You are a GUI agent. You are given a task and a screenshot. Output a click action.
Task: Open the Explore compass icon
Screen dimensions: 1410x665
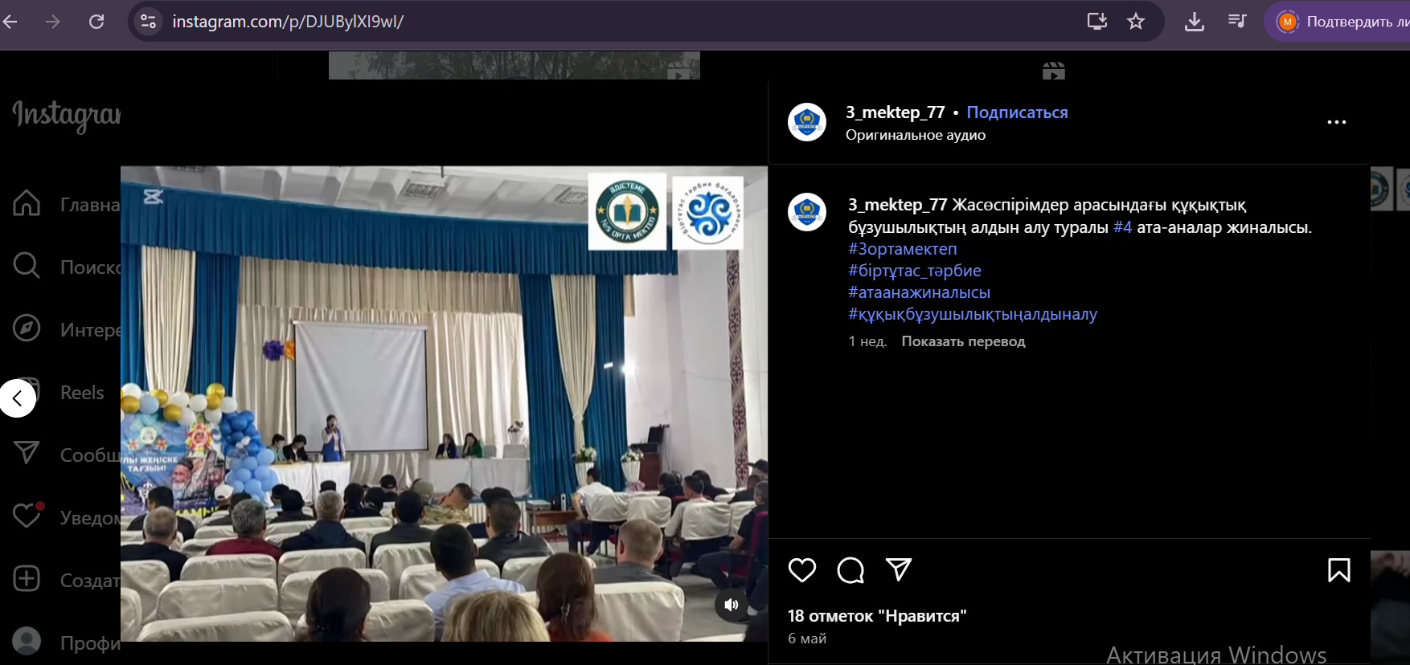(27, 328)
